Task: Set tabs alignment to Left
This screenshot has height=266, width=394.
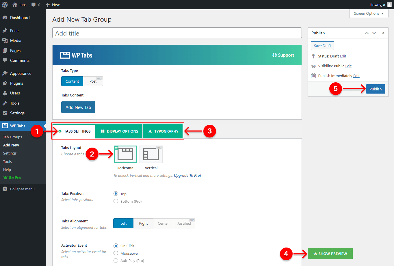Action: [123, 223]
